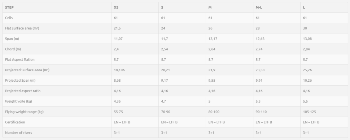Click the 3+1 risers value for M

pos(211,133)
